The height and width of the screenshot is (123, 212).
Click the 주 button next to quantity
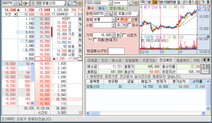(x=118, y=25)
